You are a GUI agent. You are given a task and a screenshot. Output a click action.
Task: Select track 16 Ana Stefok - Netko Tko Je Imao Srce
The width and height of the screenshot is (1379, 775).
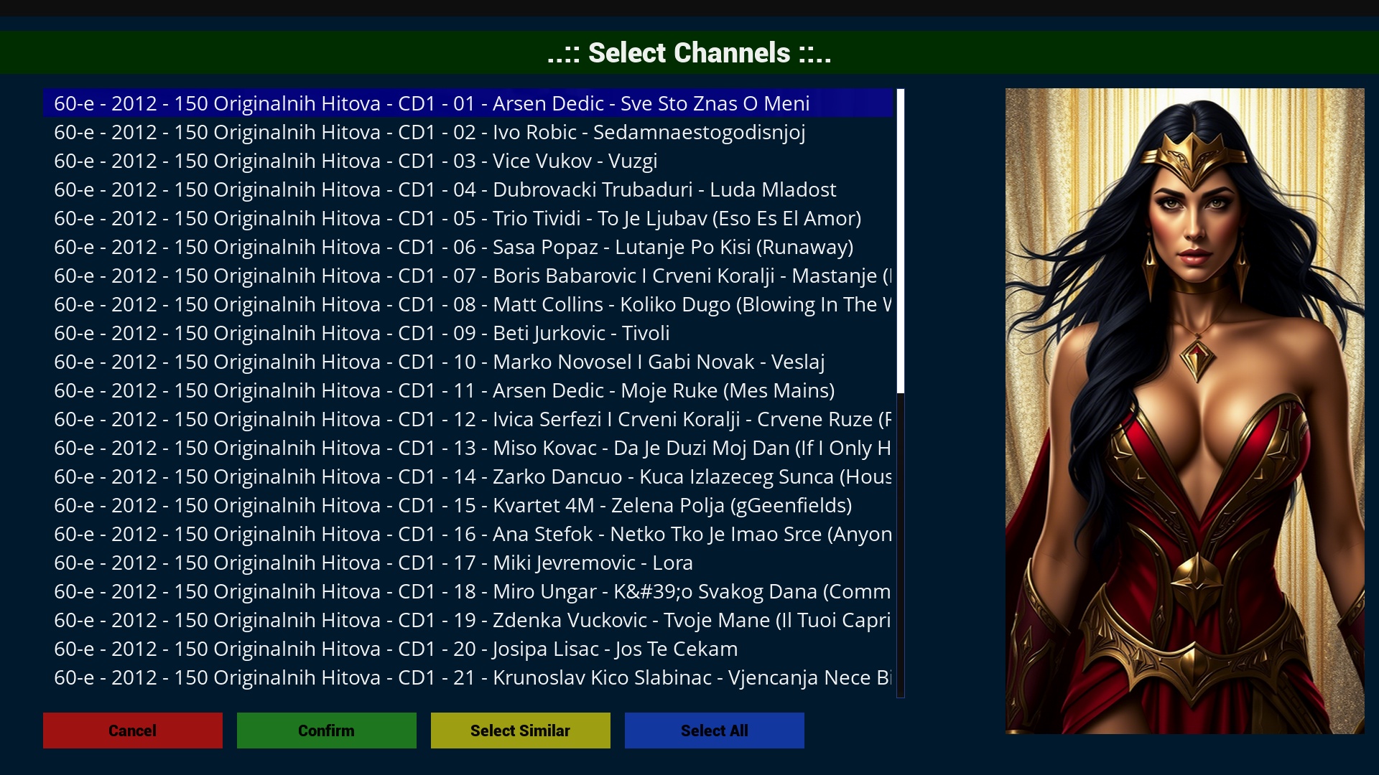[x=468, y=534]
